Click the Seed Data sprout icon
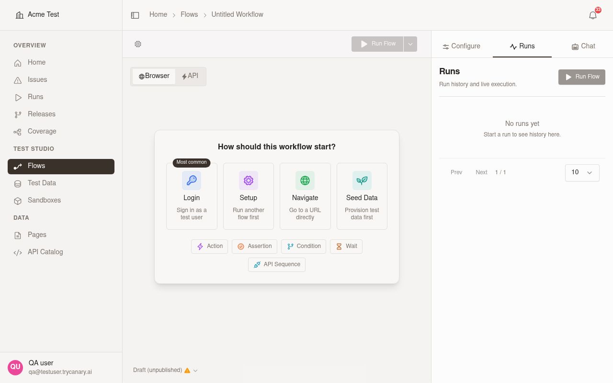 (362, 180)
